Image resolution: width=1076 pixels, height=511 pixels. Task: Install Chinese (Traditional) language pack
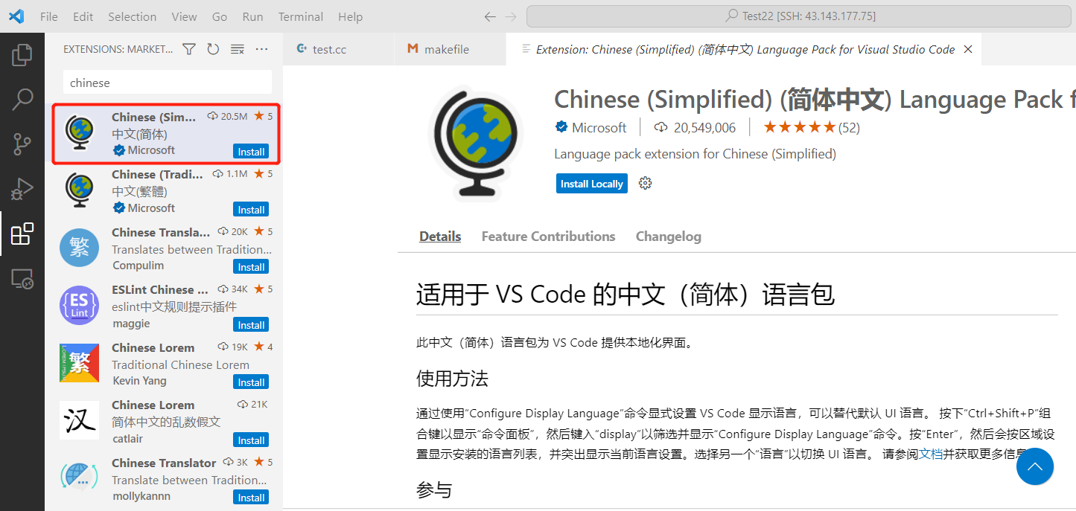tap(251, 210)
